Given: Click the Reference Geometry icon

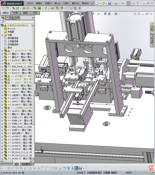Looking at the screenshot, I should (x=46, y=8).
